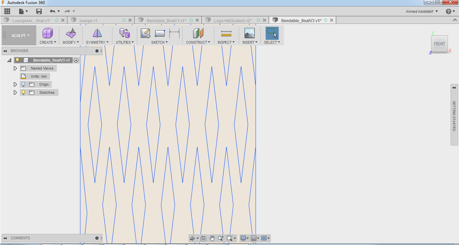Switch to the Bendable_finalV1 v1* tab
This screenshot has height=245, width=459.
pos(166,21)
